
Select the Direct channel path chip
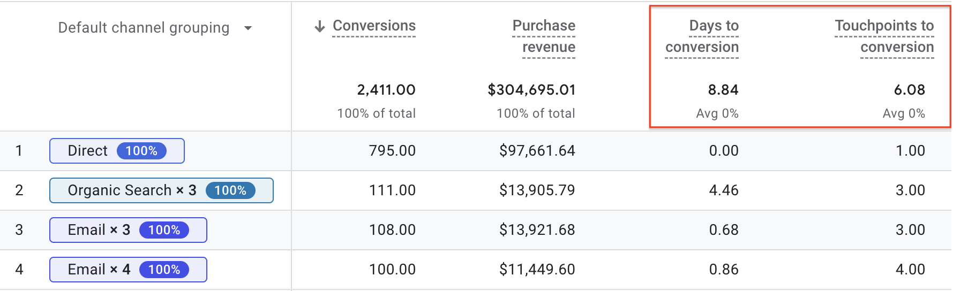(x=87, y=151)
